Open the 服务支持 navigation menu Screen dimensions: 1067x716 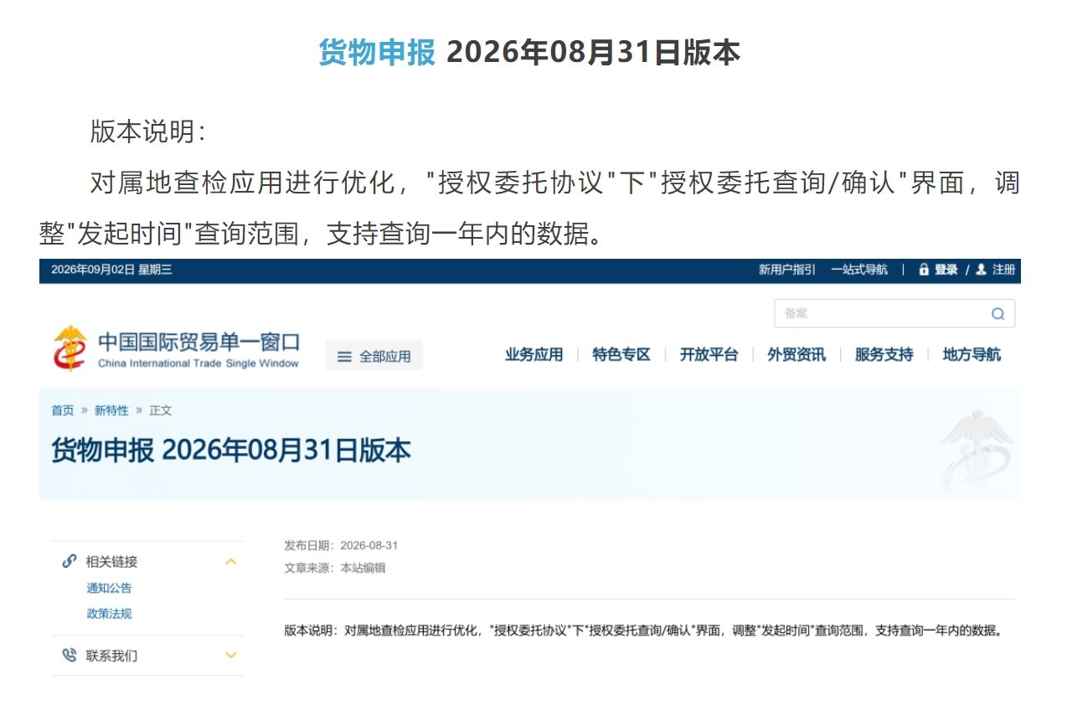884,355
